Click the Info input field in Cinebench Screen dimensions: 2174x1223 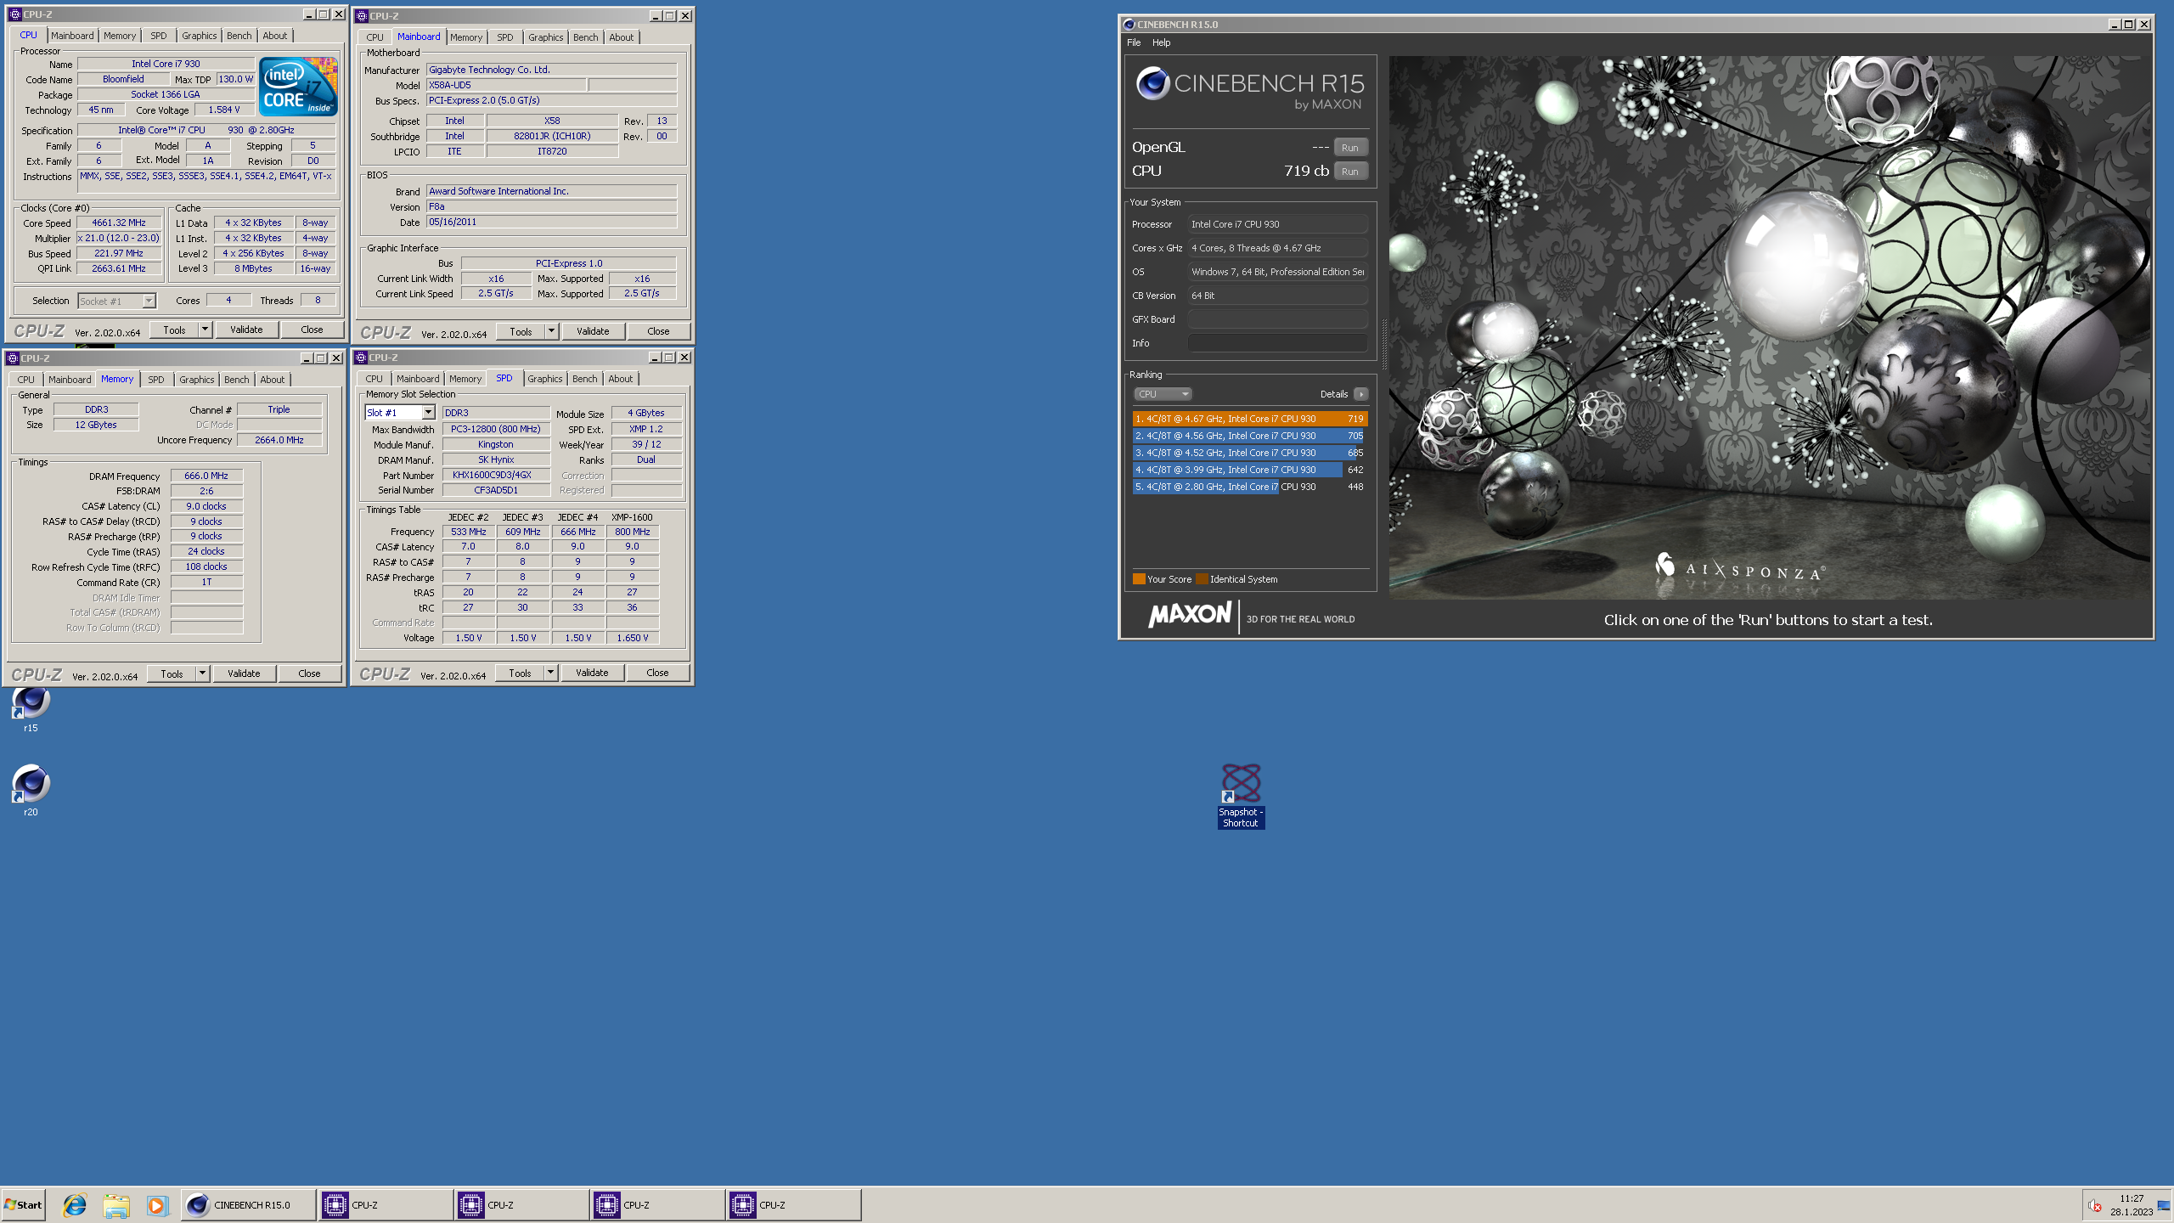click(x=1277, y=343)
